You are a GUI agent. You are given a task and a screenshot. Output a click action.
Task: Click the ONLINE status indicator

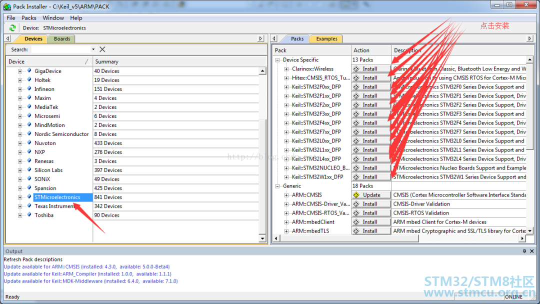tap(513, 297)
